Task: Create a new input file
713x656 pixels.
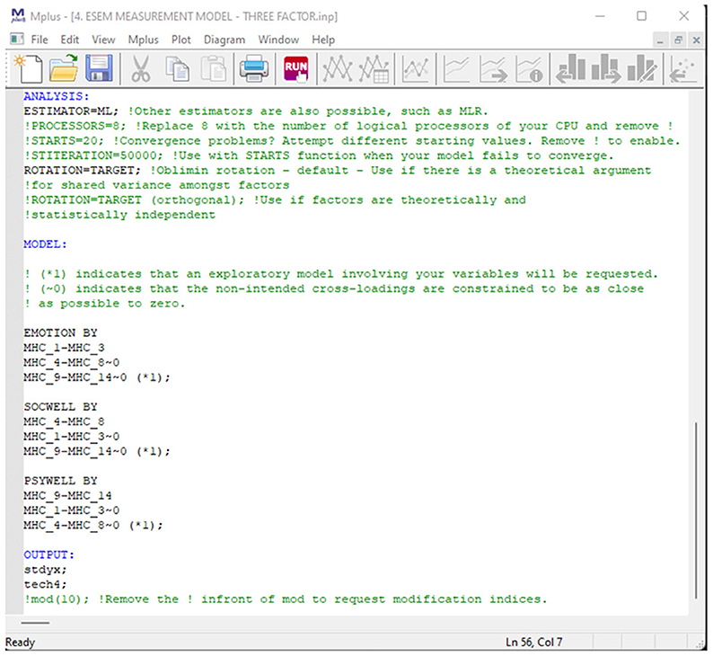Action: 28,68
